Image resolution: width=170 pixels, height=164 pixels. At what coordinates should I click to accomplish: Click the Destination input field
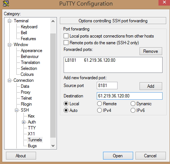(x=129, y=96)
